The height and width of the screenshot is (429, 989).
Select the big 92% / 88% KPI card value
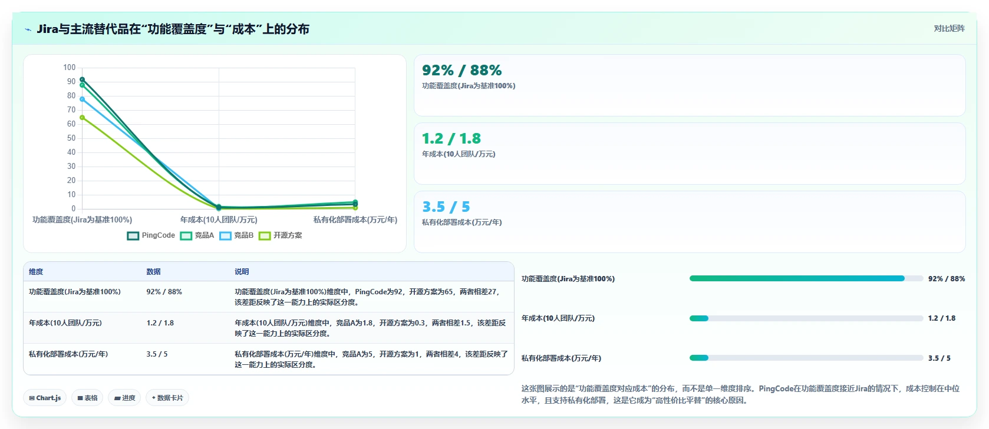click(x=461, y=71)
